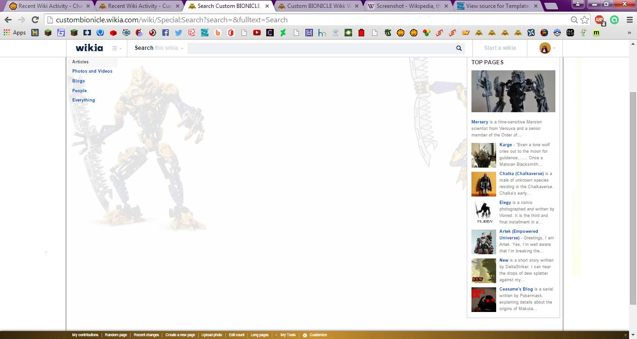Filter search results by Photos and Videos
Screen dimensions: 637x339
point(92,71)
